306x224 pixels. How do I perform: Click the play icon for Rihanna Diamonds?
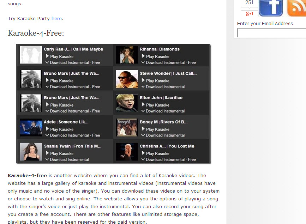pos(143,56)
